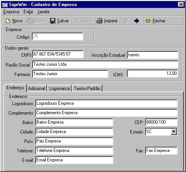Click the Complemento input field
186x172 pixels.
(106, 113)
